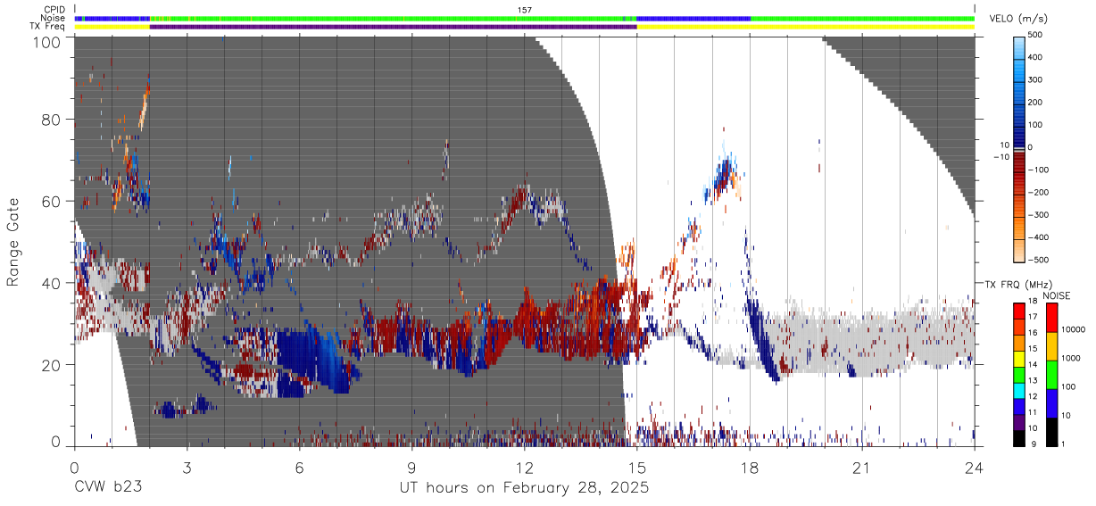Viewport: 1096px width, 506px height.
Task: Click the Noise row label at top left
Action: [x=53, y=18]
